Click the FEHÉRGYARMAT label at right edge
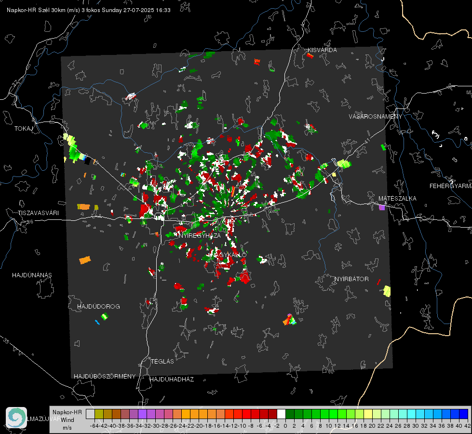 click(x=450, y=186)
